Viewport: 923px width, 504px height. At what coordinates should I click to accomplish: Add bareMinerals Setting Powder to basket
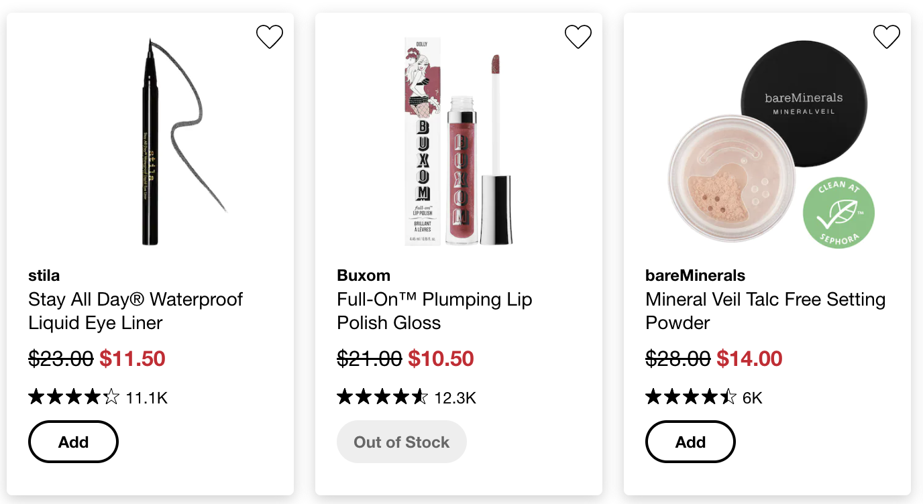(x=690, y=442)
